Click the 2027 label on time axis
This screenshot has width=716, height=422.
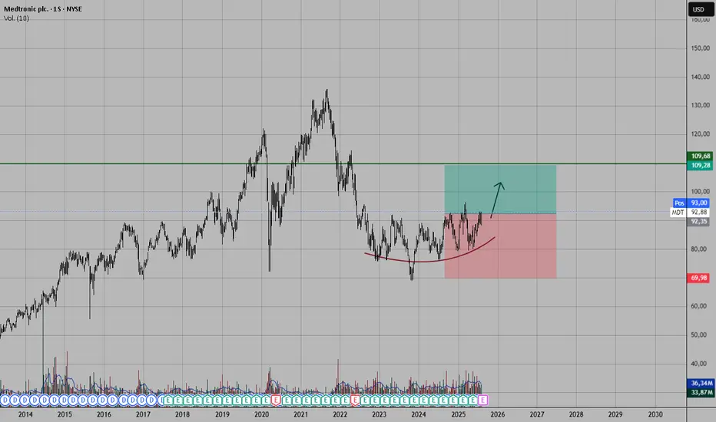tap(537, 414)
